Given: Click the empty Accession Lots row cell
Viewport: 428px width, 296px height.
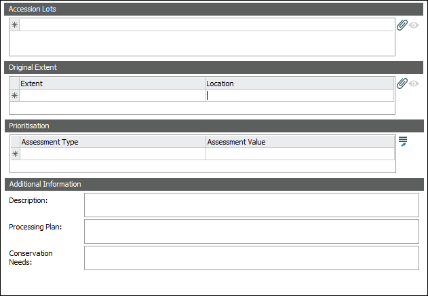Looking at the screenshot, I should 206,25.
